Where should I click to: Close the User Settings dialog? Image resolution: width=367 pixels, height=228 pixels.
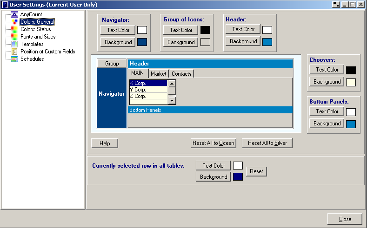345,219
